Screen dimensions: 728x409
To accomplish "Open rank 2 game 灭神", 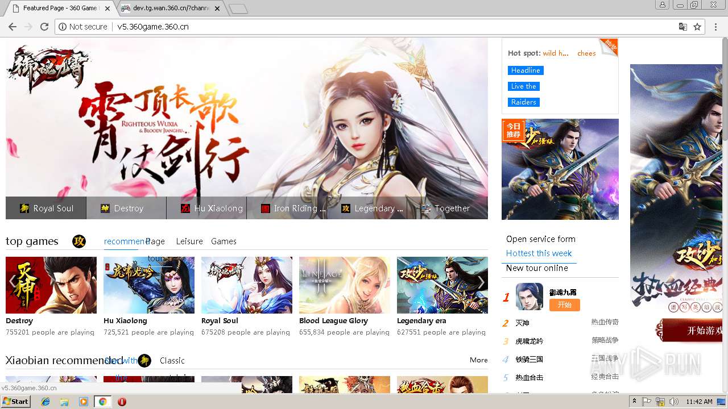I will pos(522,323).
